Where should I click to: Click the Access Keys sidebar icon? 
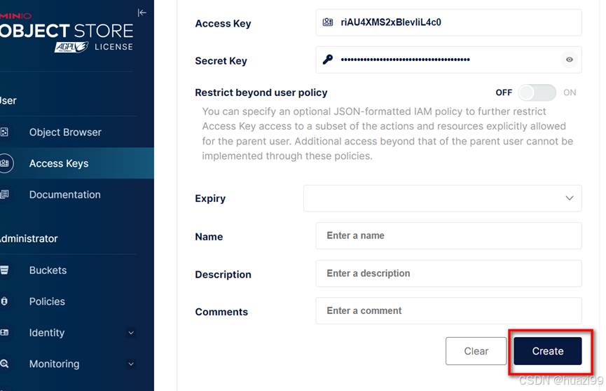point(5,163)
